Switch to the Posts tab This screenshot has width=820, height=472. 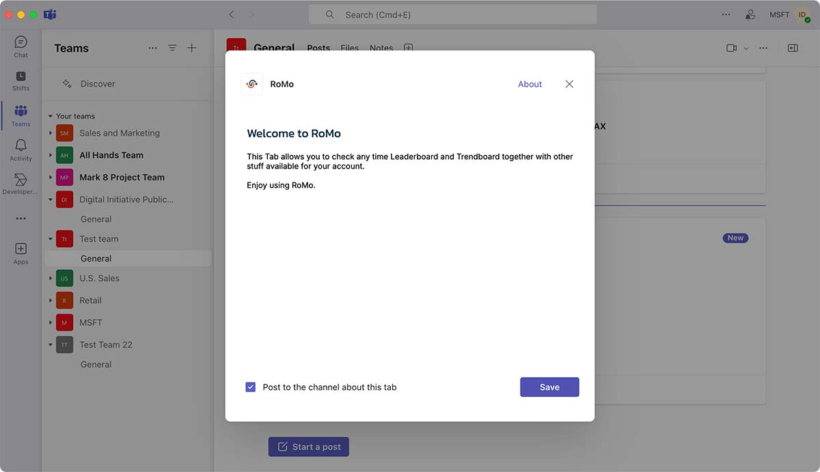tap(318, 48)
